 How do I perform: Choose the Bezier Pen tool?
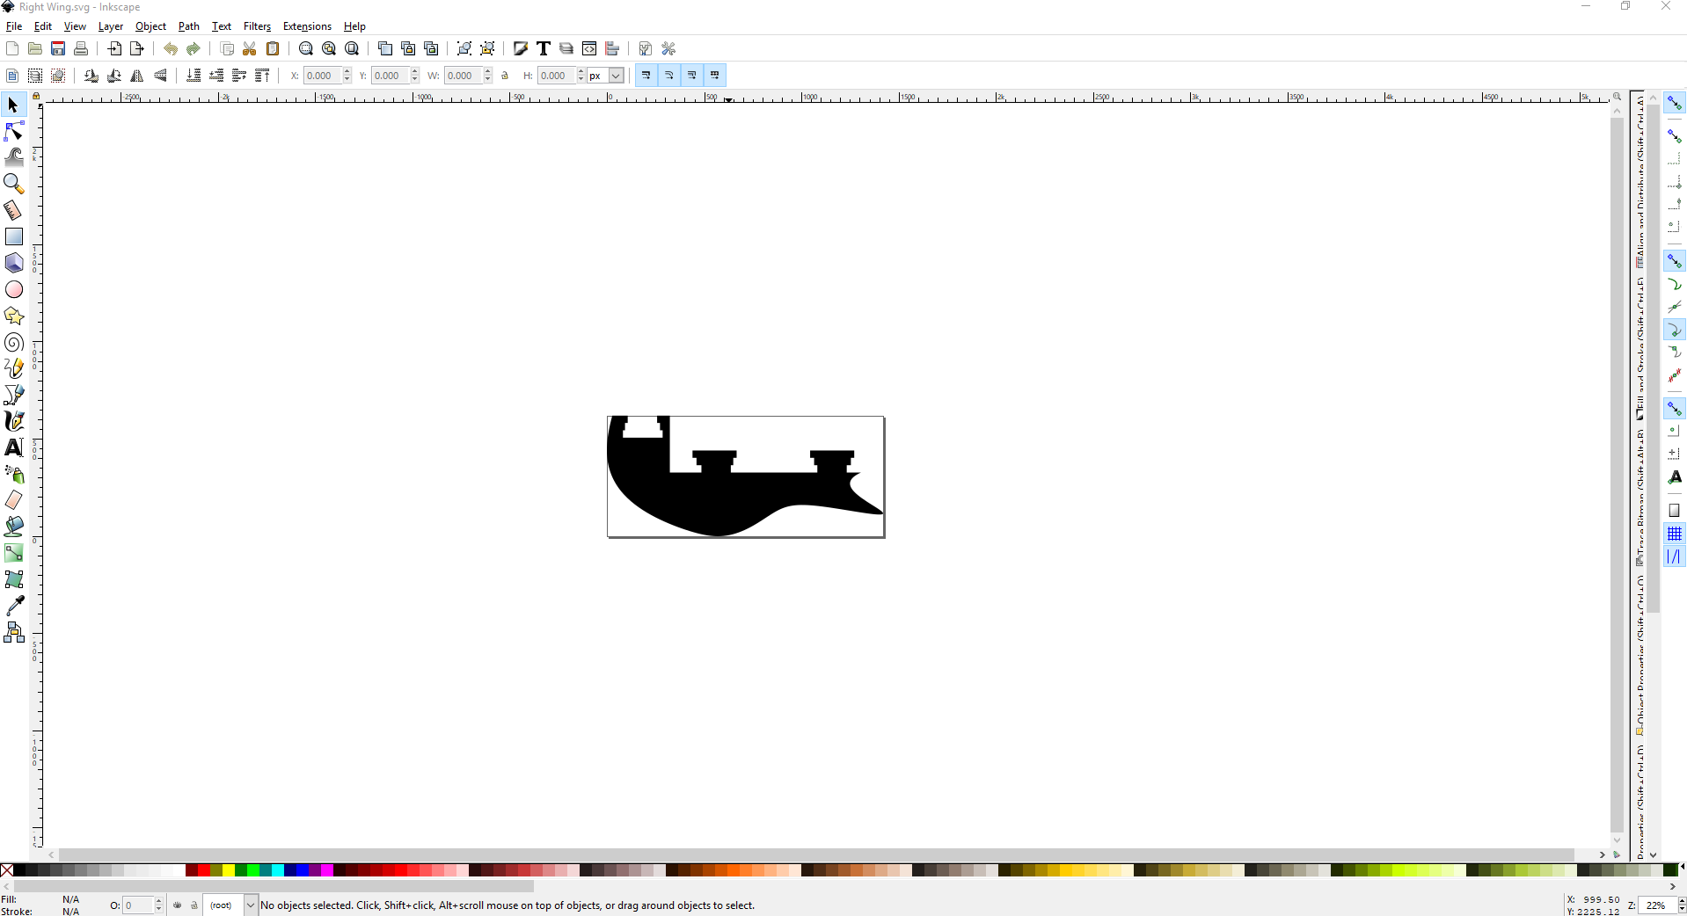click(14, 396)
